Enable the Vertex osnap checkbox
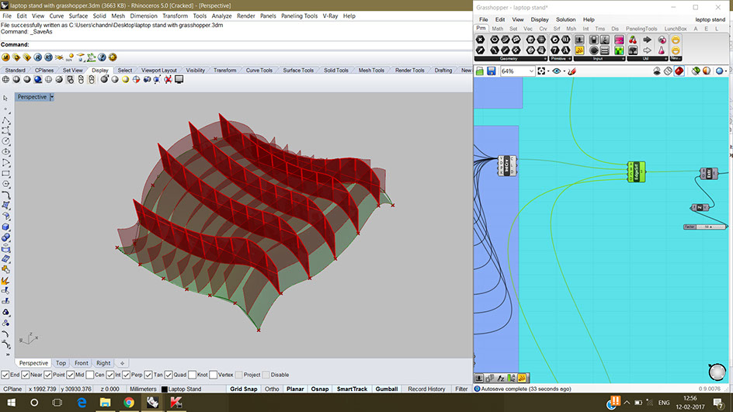 coord(214,375)
